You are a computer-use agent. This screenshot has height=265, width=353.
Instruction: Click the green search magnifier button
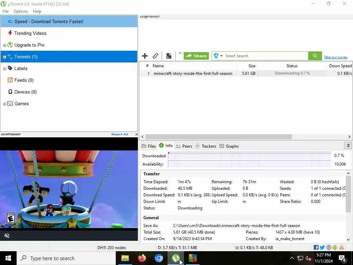tap(315, 56)
